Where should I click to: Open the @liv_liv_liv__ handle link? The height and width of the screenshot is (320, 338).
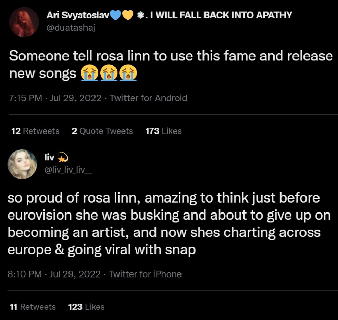click(x=69, y=170)
